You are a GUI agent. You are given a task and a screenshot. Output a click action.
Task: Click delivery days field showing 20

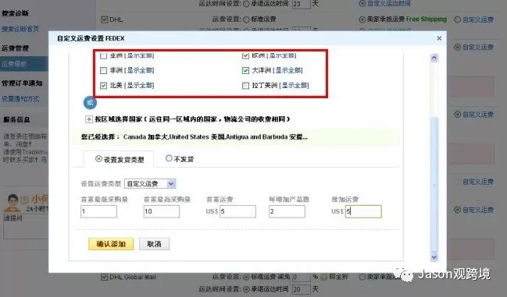coord(301,289)
